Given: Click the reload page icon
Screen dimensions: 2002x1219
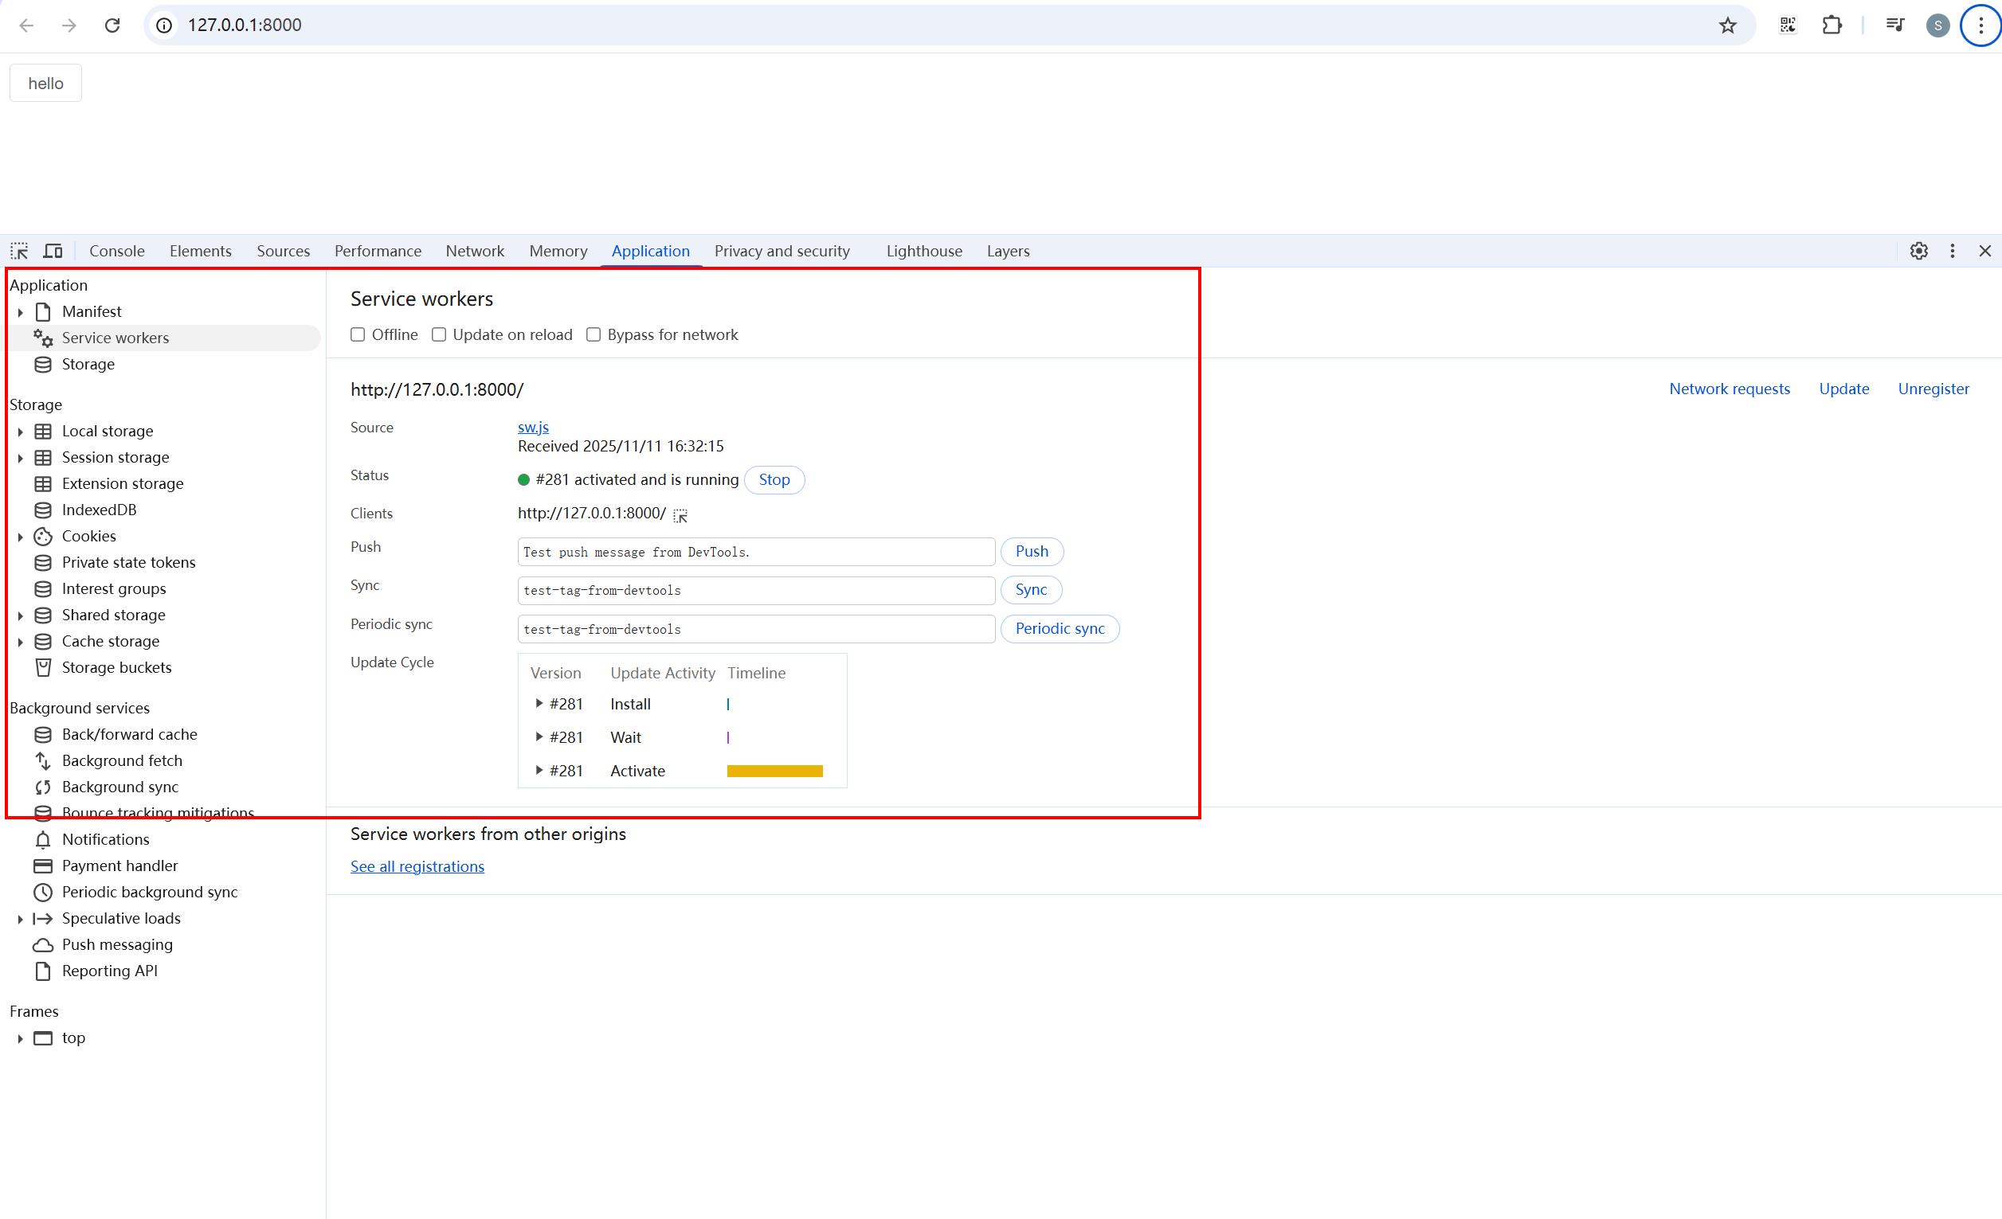Looking at the screenshot, I should (112, 25).
